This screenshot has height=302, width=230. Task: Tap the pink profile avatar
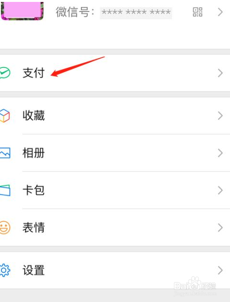pos(22,10)
